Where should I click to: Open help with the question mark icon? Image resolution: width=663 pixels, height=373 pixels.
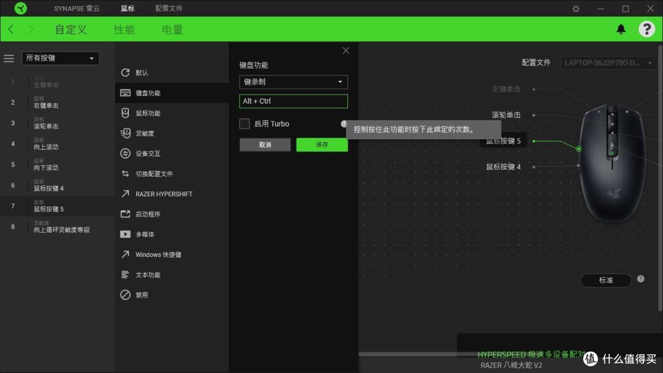click(646, 29)
